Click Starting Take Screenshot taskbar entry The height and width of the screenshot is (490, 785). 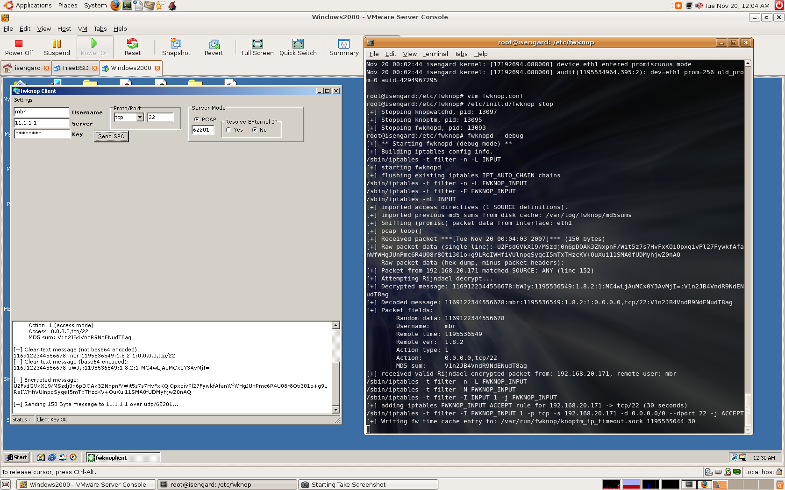click(x=368, y=484)
